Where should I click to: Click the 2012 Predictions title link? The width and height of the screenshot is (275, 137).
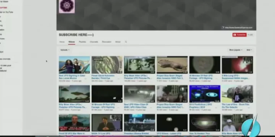[x=201, y=106]
